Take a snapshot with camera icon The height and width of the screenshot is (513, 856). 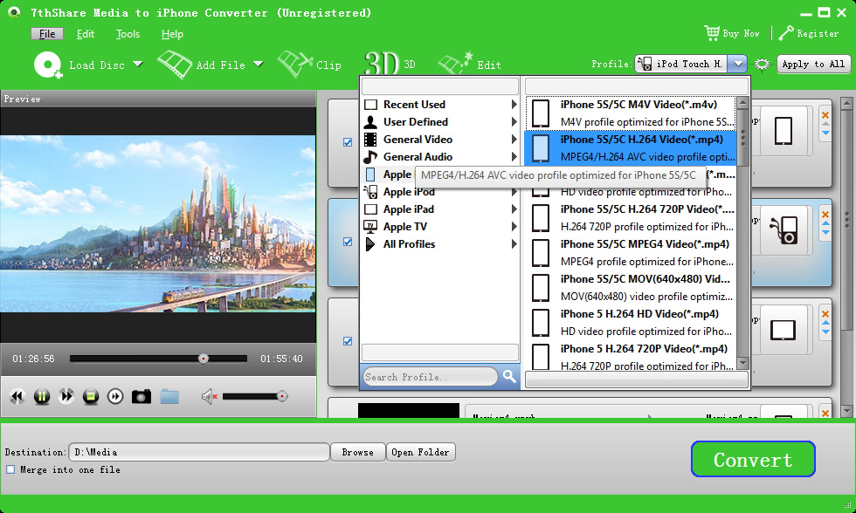pos(142,396)
